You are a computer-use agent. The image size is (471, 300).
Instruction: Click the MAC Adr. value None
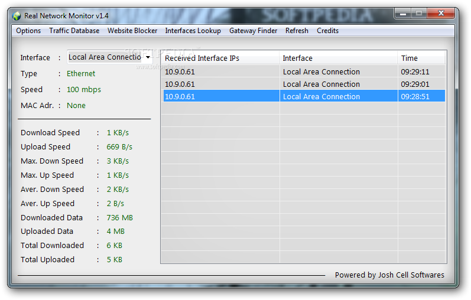pyautogui.click(x=76, y=105)
